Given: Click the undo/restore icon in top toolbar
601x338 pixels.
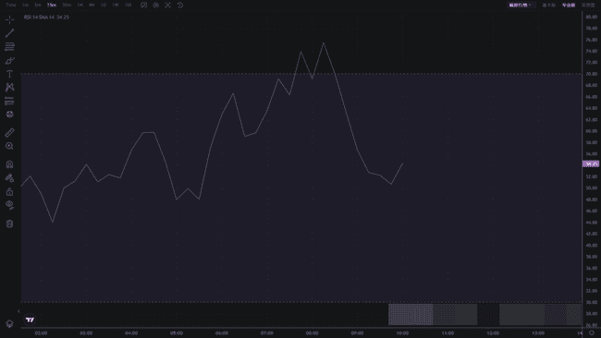Looking at the screenshot, I should pos(180,5).
